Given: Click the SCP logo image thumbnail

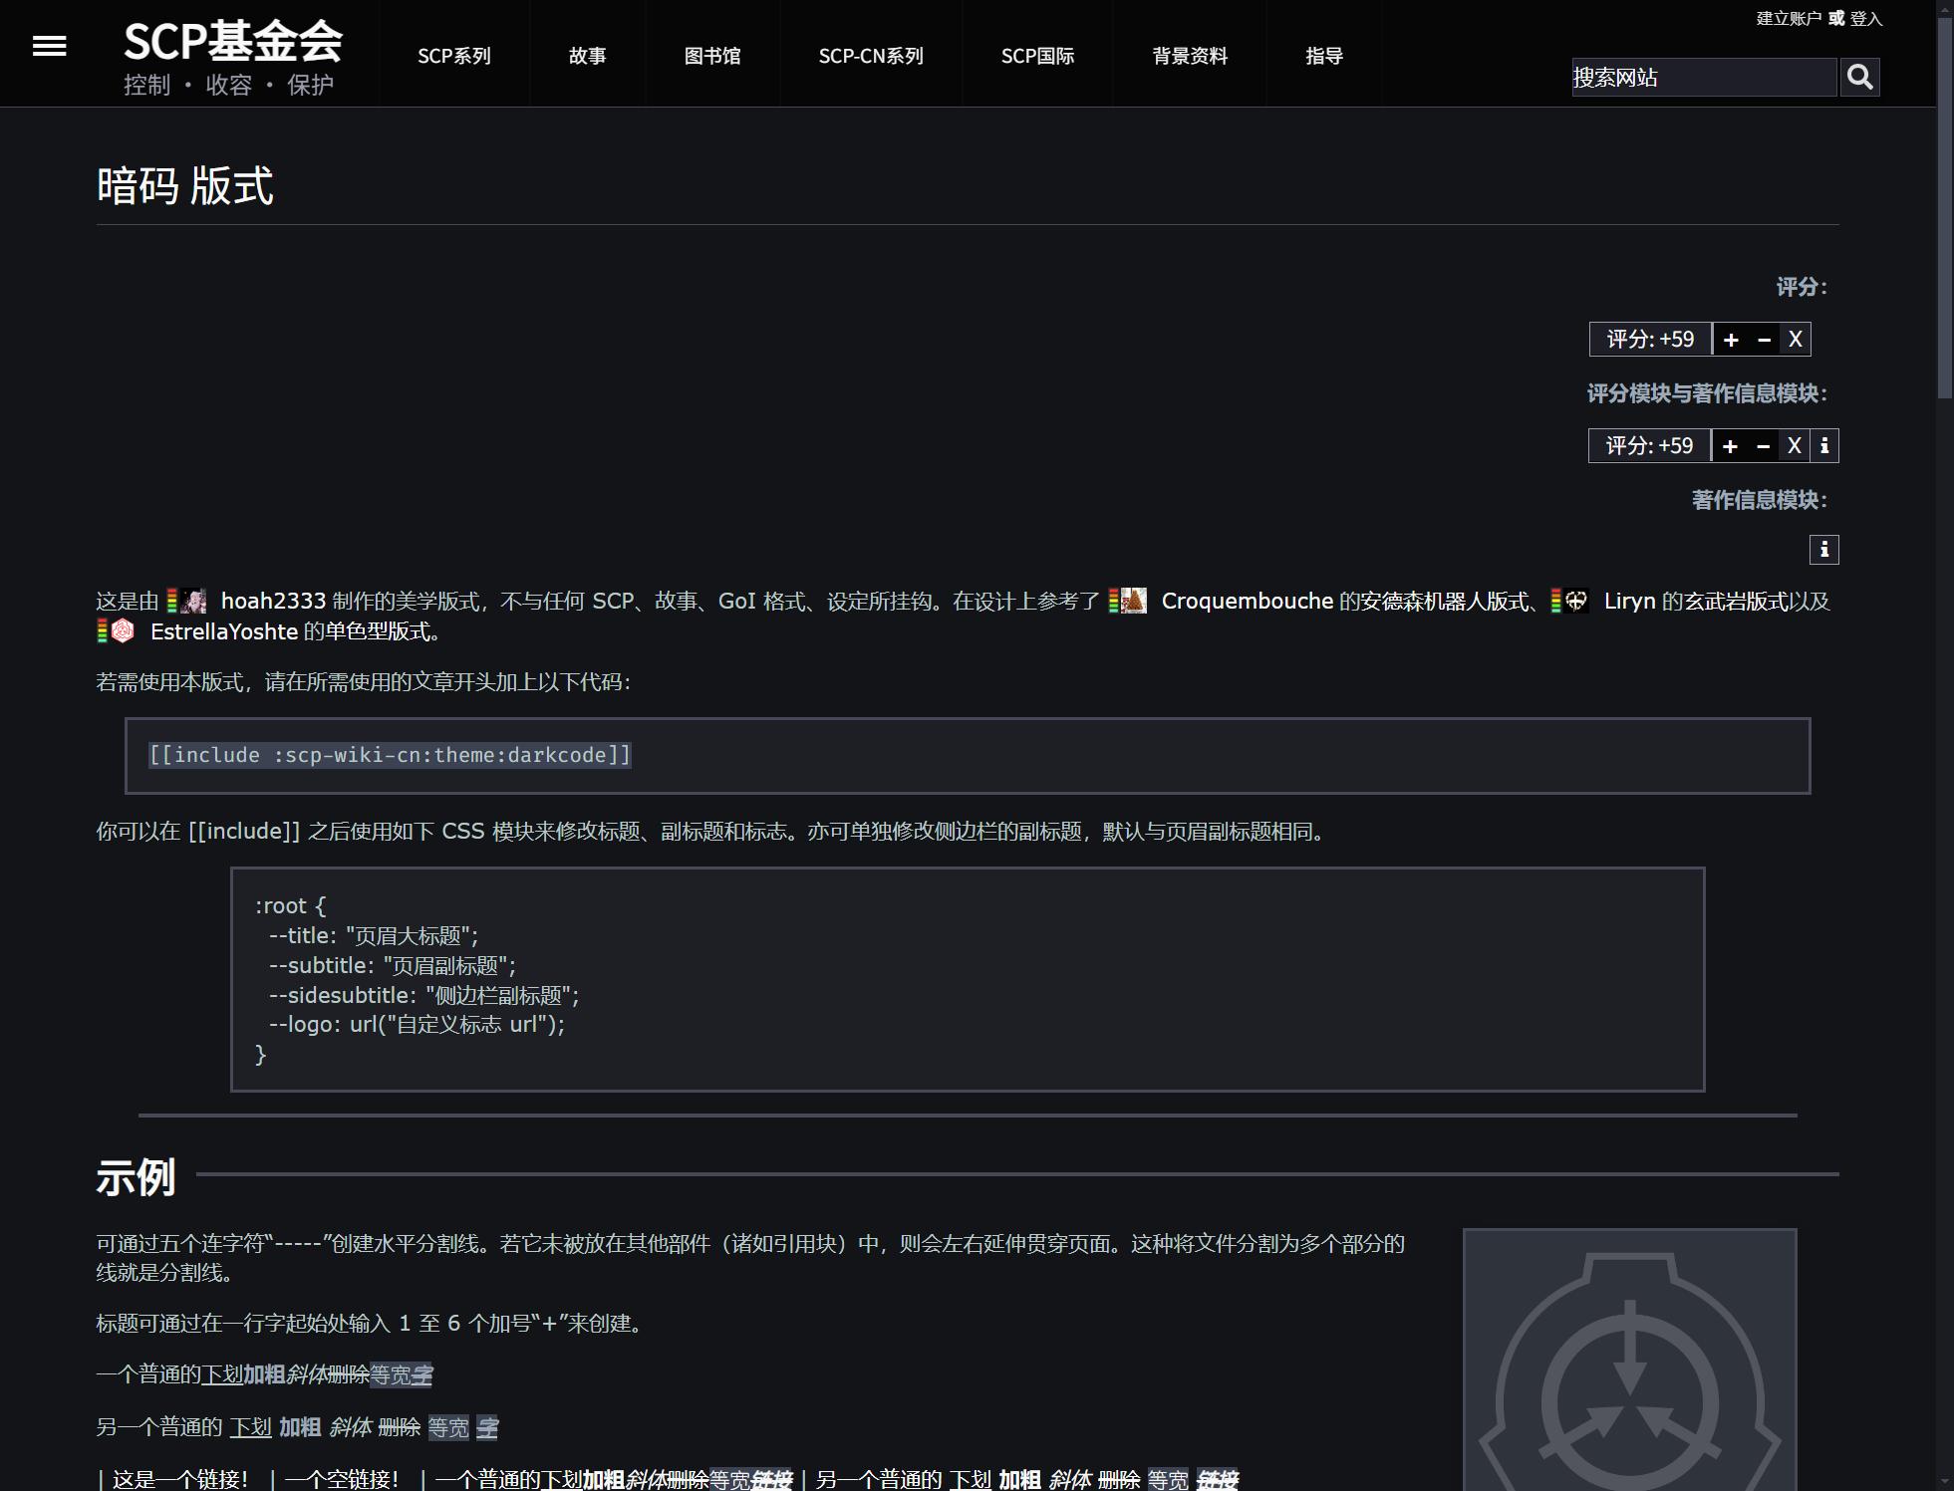Looking at the screenshot, I should click(x=1629, y=1374).
